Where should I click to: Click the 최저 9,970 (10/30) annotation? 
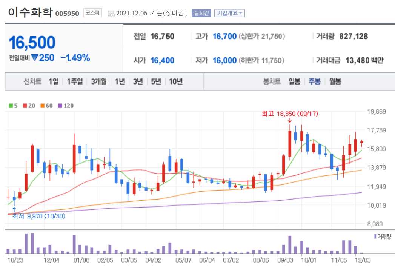click(x=39, y=216)
